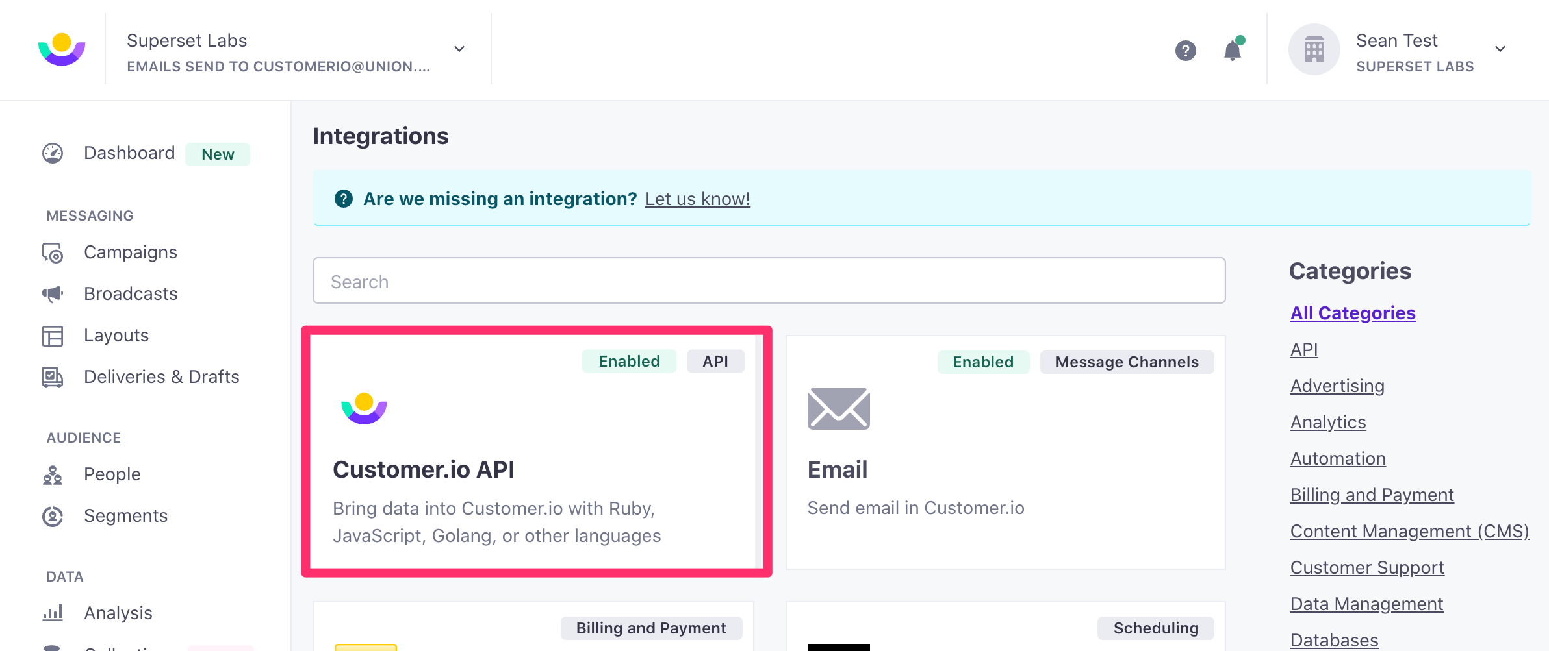Click the Scheduling card tag
1549x651 pixels.
tap(1156, 628)
